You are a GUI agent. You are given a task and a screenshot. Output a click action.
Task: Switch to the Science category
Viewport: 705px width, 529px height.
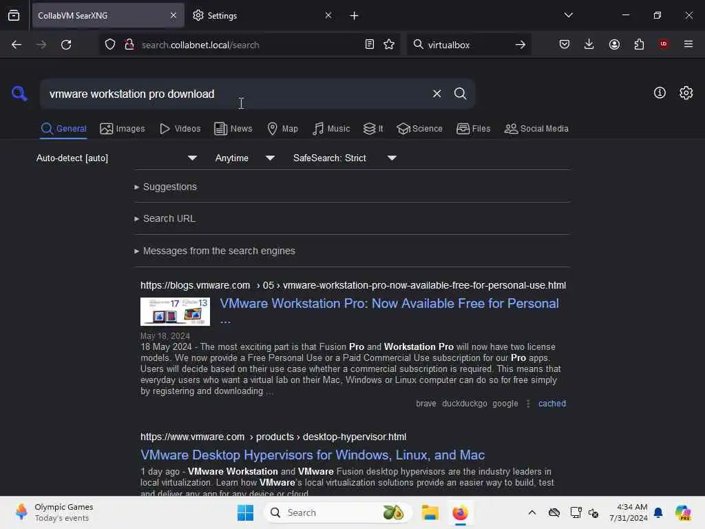(x=419, y=129)
